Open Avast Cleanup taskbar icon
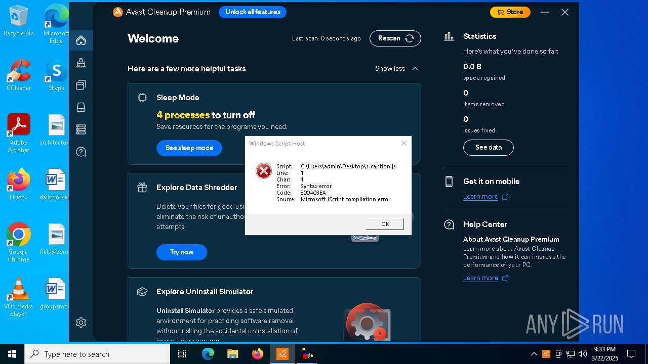 pos(282,354)
